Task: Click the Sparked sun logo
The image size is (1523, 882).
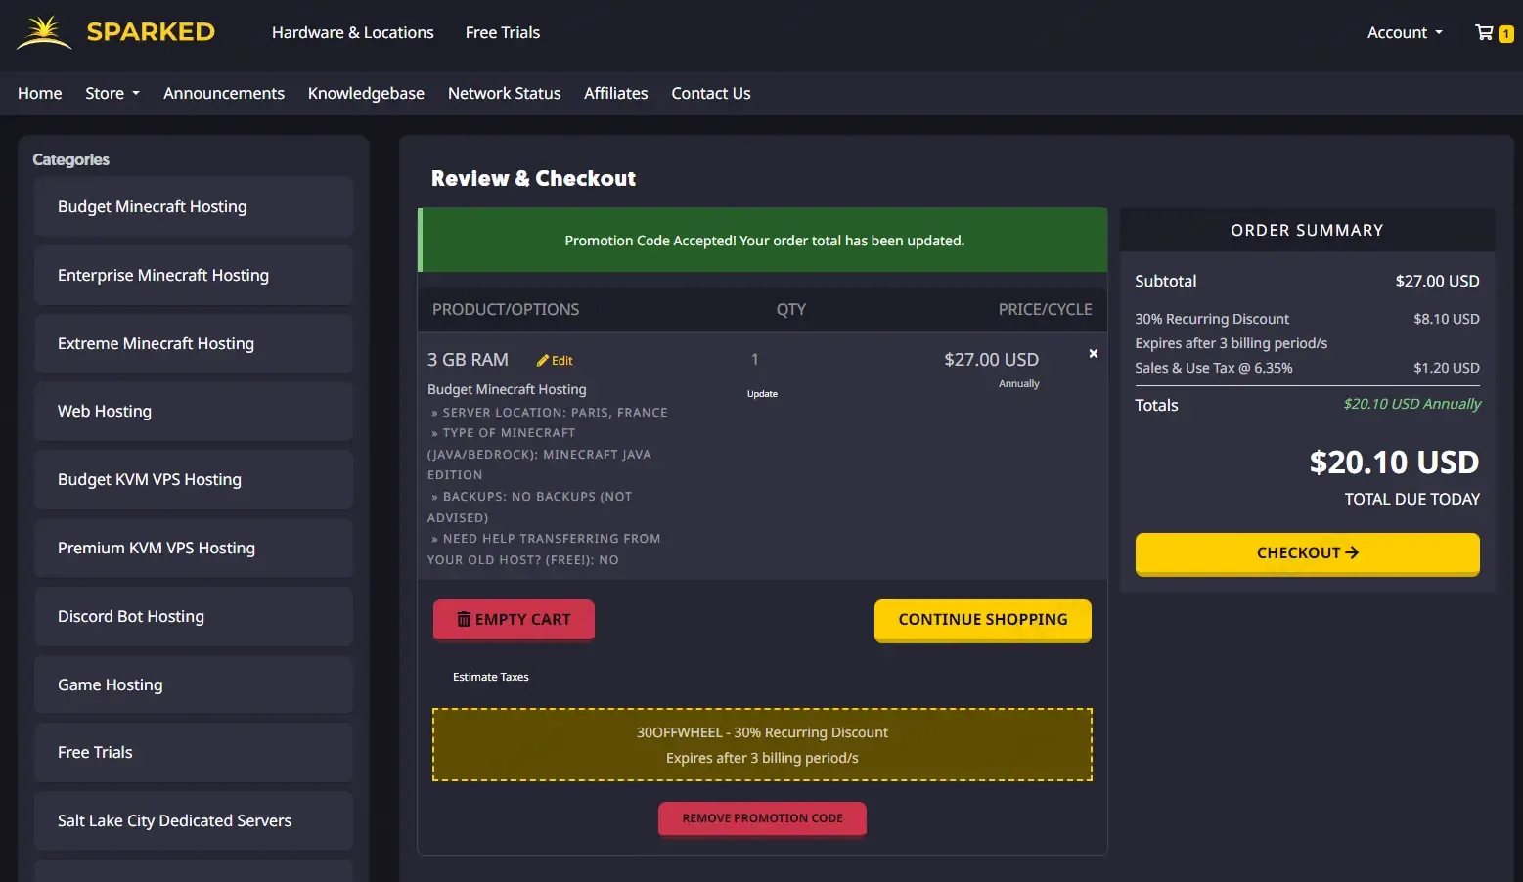Action: point(44,32)
